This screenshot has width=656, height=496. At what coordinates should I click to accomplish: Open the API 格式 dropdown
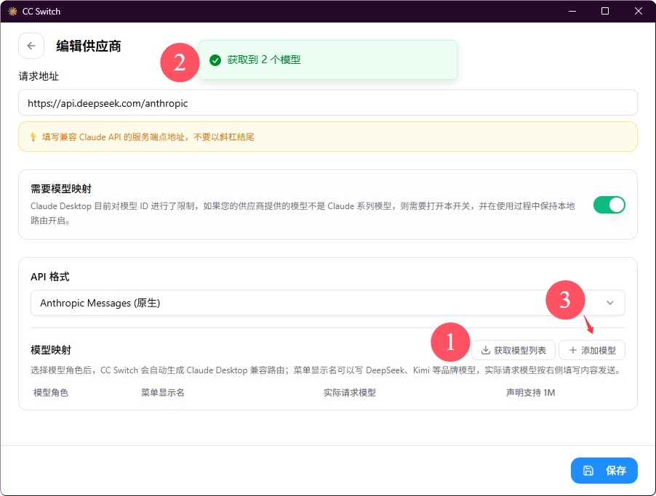327,303
